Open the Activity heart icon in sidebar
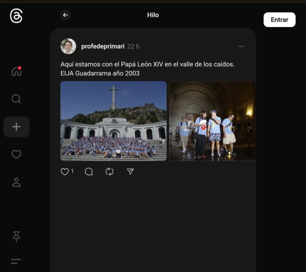The height and width of the screenshot is (272, 306). click(x=16, y=154)
